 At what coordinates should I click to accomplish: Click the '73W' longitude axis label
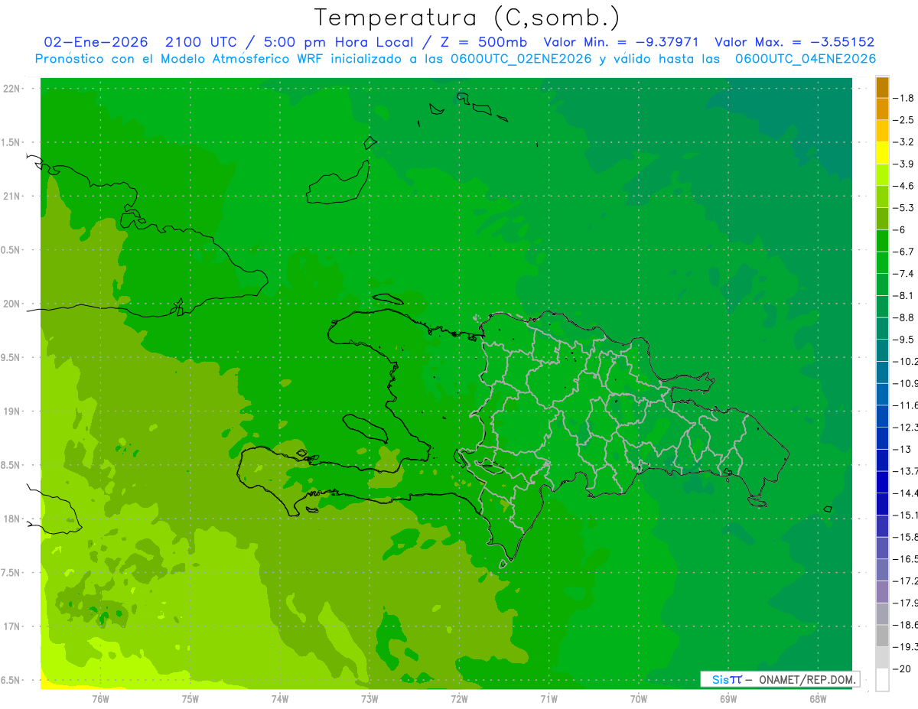369,698
